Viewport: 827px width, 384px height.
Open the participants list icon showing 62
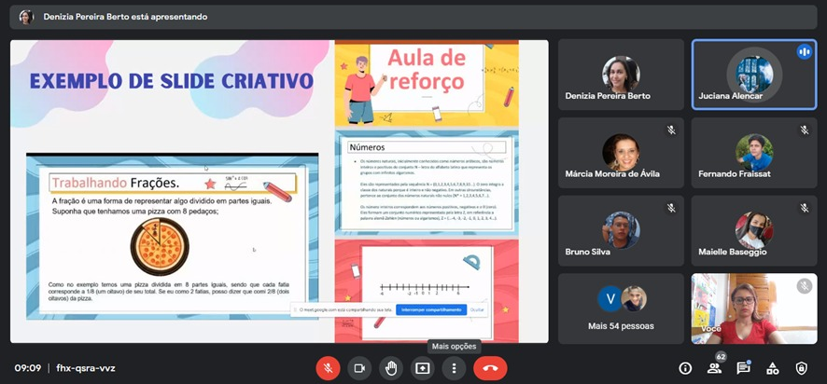click(x=714, y=368)
